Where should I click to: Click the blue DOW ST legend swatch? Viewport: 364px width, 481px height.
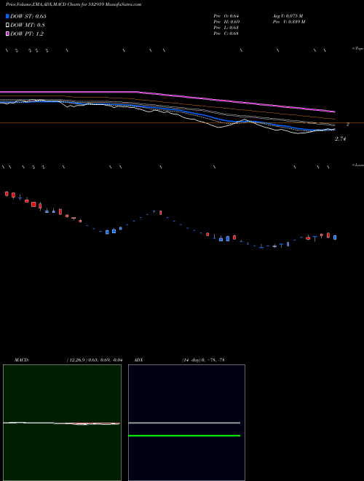(x=7, y=16)
